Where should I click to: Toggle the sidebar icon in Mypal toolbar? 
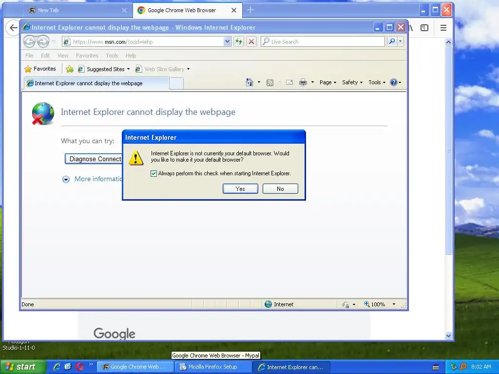[424, 28]
